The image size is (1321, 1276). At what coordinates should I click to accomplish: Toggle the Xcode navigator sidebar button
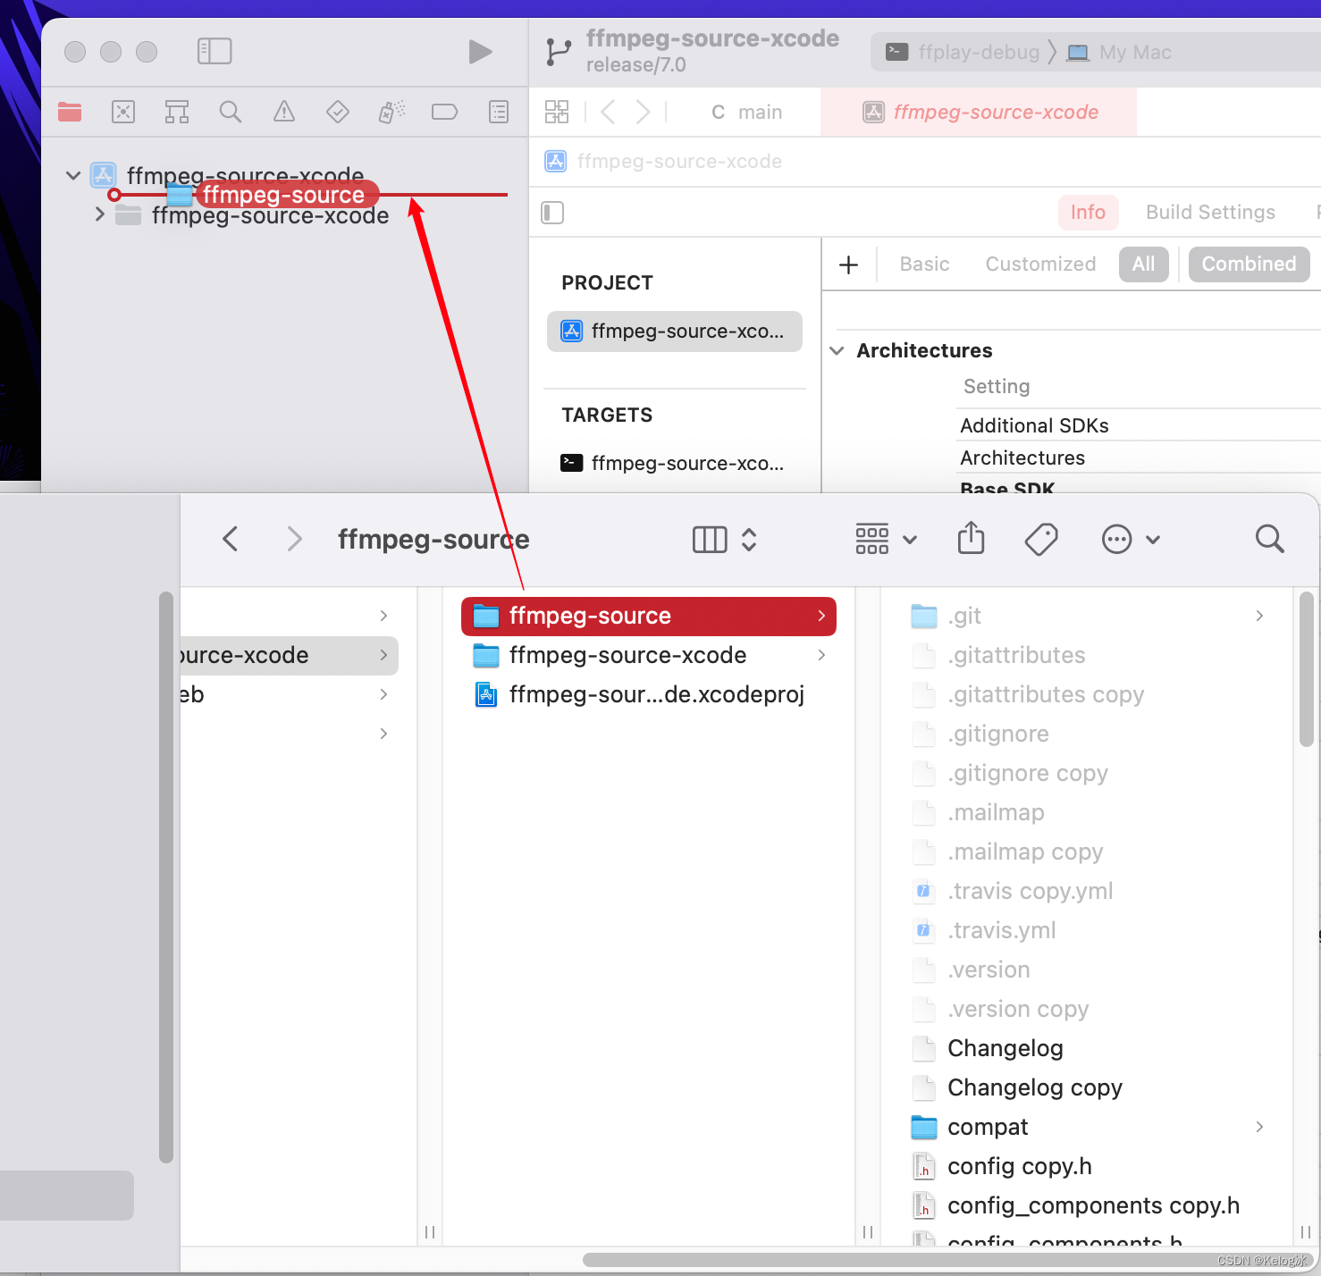[215, 51]
